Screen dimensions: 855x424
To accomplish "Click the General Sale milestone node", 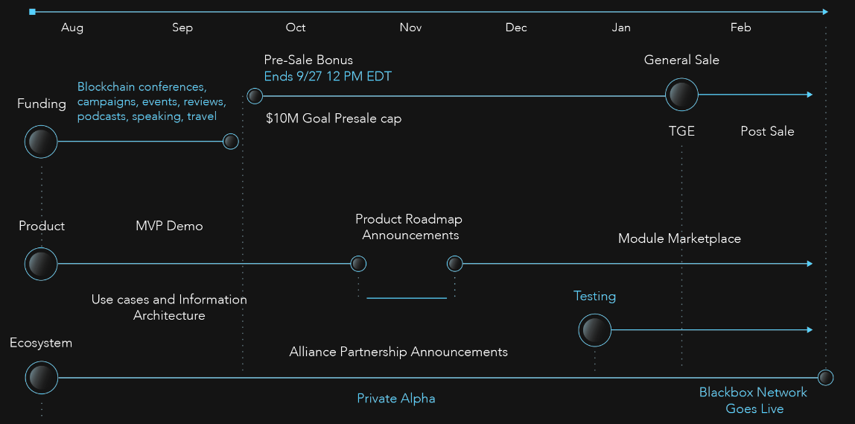I will click(x=681, y=95).
